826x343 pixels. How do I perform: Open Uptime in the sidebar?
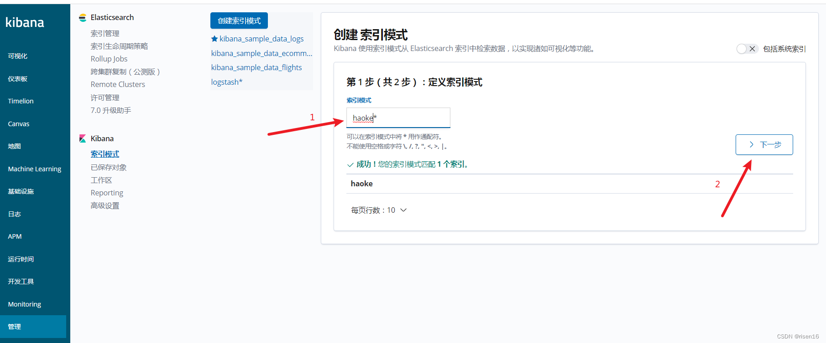(21, 259)
